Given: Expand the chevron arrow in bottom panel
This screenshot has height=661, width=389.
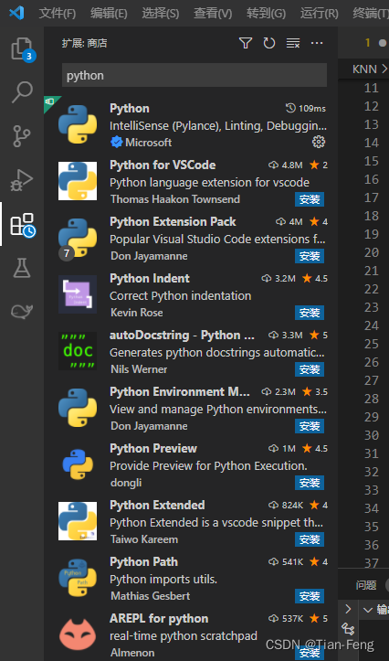Looking at the screenshot, I should click(x=348, y=609).
